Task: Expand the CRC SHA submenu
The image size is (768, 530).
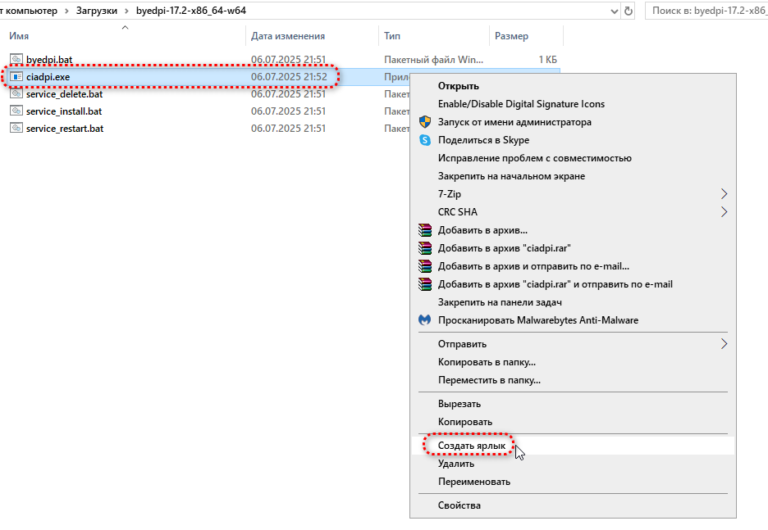Action: 724,212
